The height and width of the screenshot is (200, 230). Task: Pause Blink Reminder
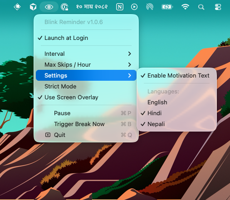coord(86,113)
